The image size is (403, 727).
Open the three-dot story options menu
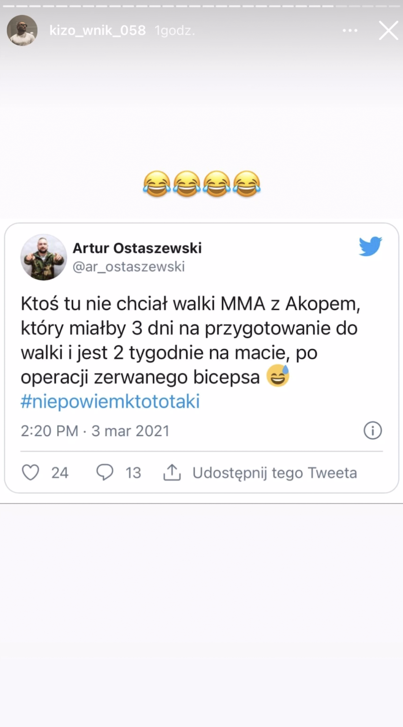click(x=350, y=31)
